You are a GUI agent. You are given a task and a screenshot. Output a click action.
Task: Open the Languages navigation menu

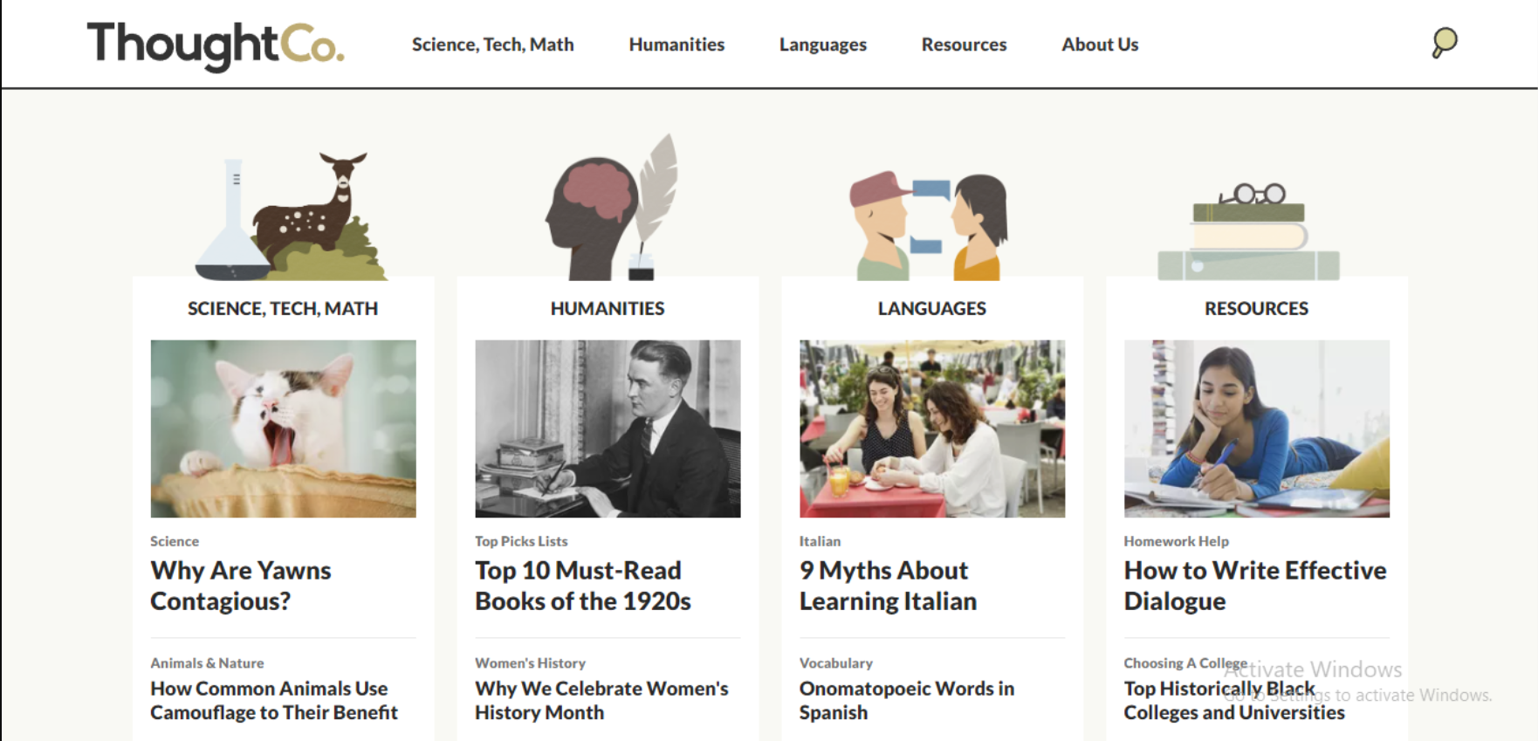click(822, 45)
